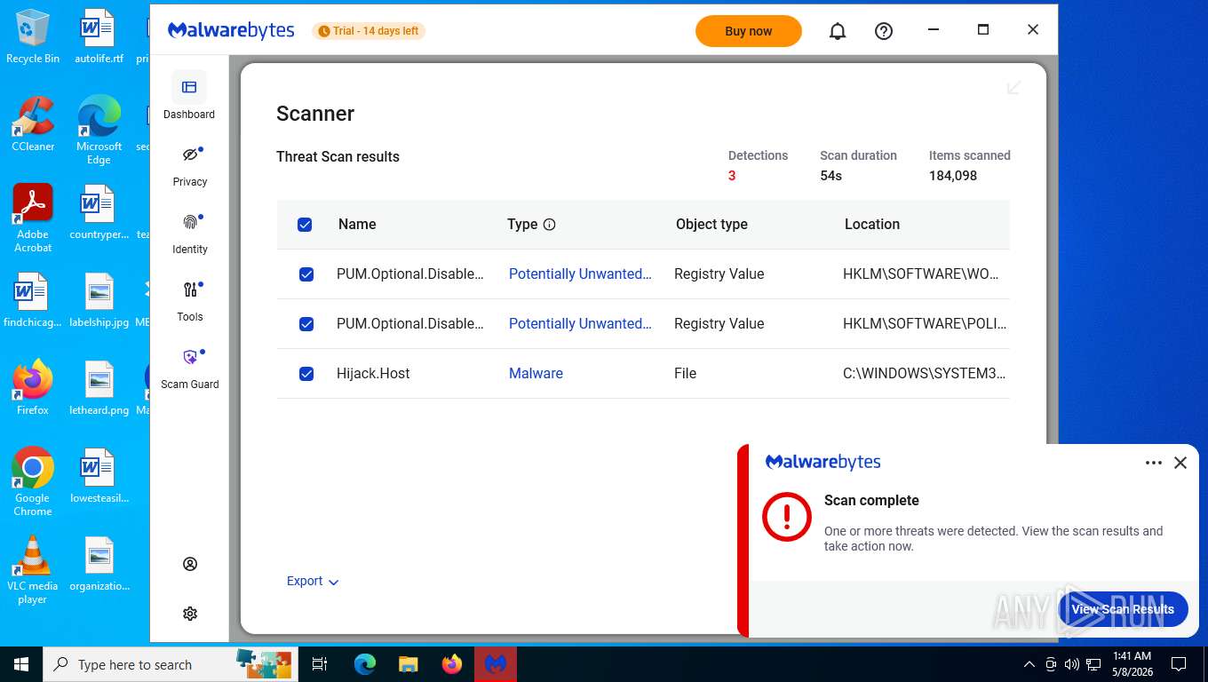Open Firefox from the taskbar
This screenshot has width=1208, height=682.
click(x=452, y=664)
